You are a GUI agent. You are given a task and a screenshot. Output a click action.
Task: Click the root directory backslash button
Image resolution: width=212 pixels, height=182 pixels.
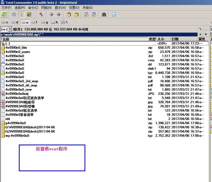pos(200,29)
